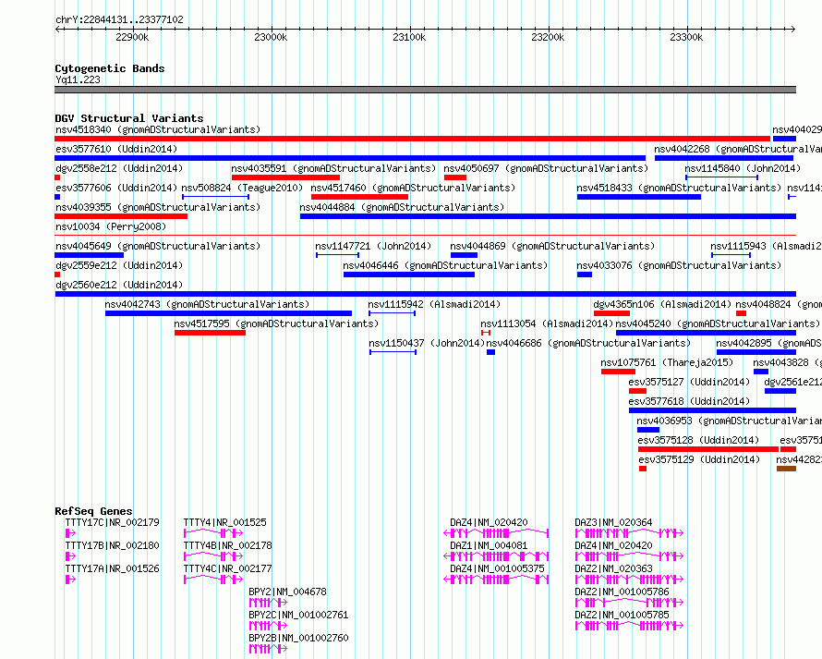The height and width of the screenshot is (659, 822).
Task: Open gene TTTY4C|NR_002177
Action: coord(227,568)
